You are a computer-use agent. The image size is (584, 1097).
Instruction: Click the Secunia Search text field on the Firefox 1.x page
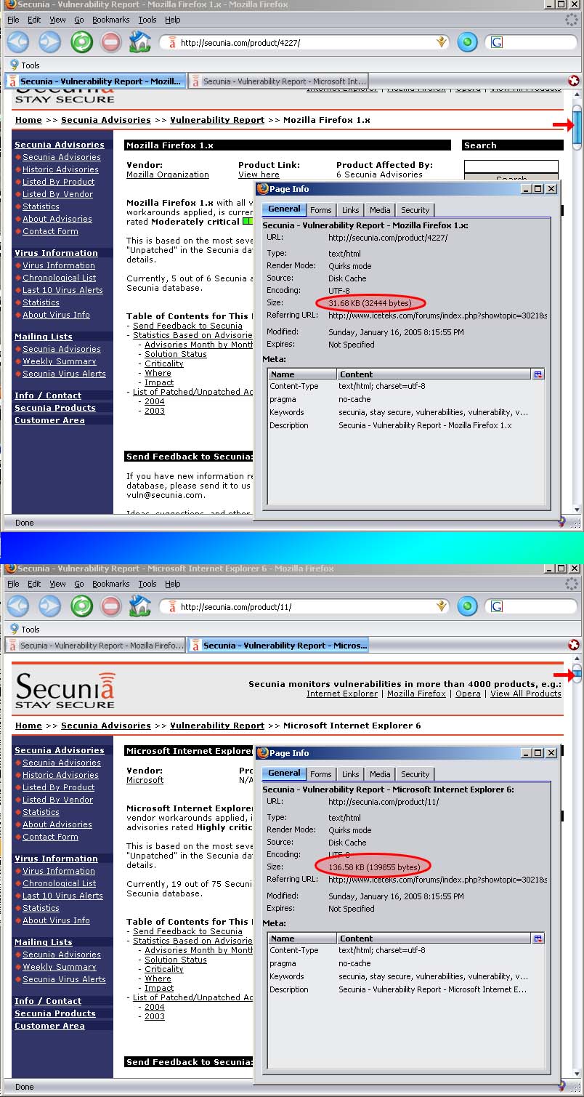(x=511, y=167)
